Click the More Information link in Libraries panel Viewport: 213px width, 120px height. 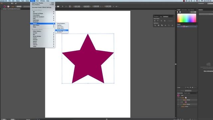[x=208, y=71]
